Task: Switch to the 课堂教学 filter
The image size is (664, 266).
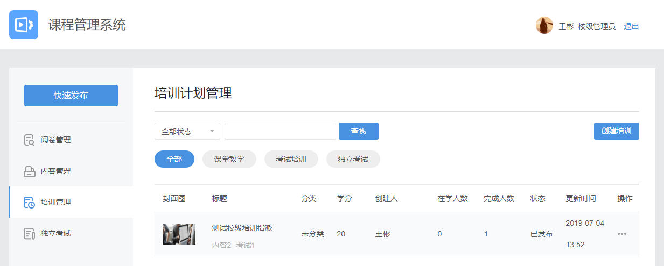Action: [x=229, y=159]
